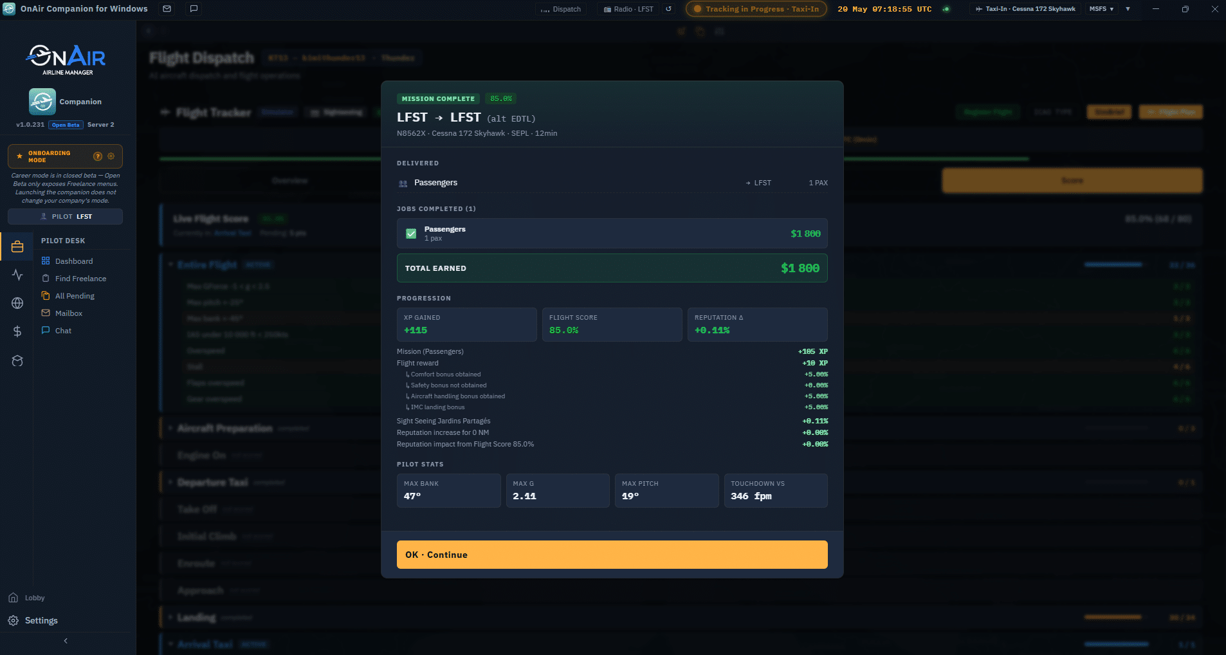Open the chat bubble icon in title bar

click(194, 9)
